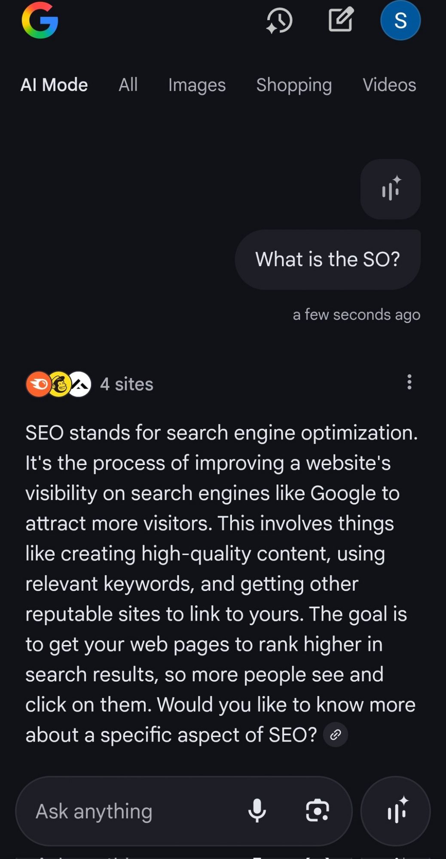Tap the Mailchimp source icon
Screen dimensions: 446x859
[x=59, y=384]
